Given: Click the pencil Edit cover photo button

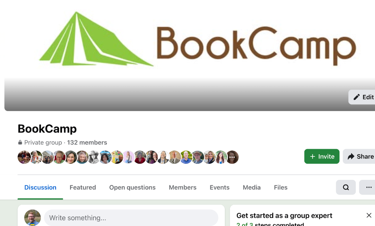Looking at the screenshot, I should coord(362,97).
